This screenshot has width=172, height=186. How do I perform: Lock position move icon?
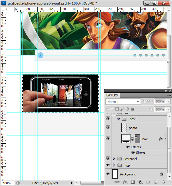pyautogui.click(x=127, y=109)
